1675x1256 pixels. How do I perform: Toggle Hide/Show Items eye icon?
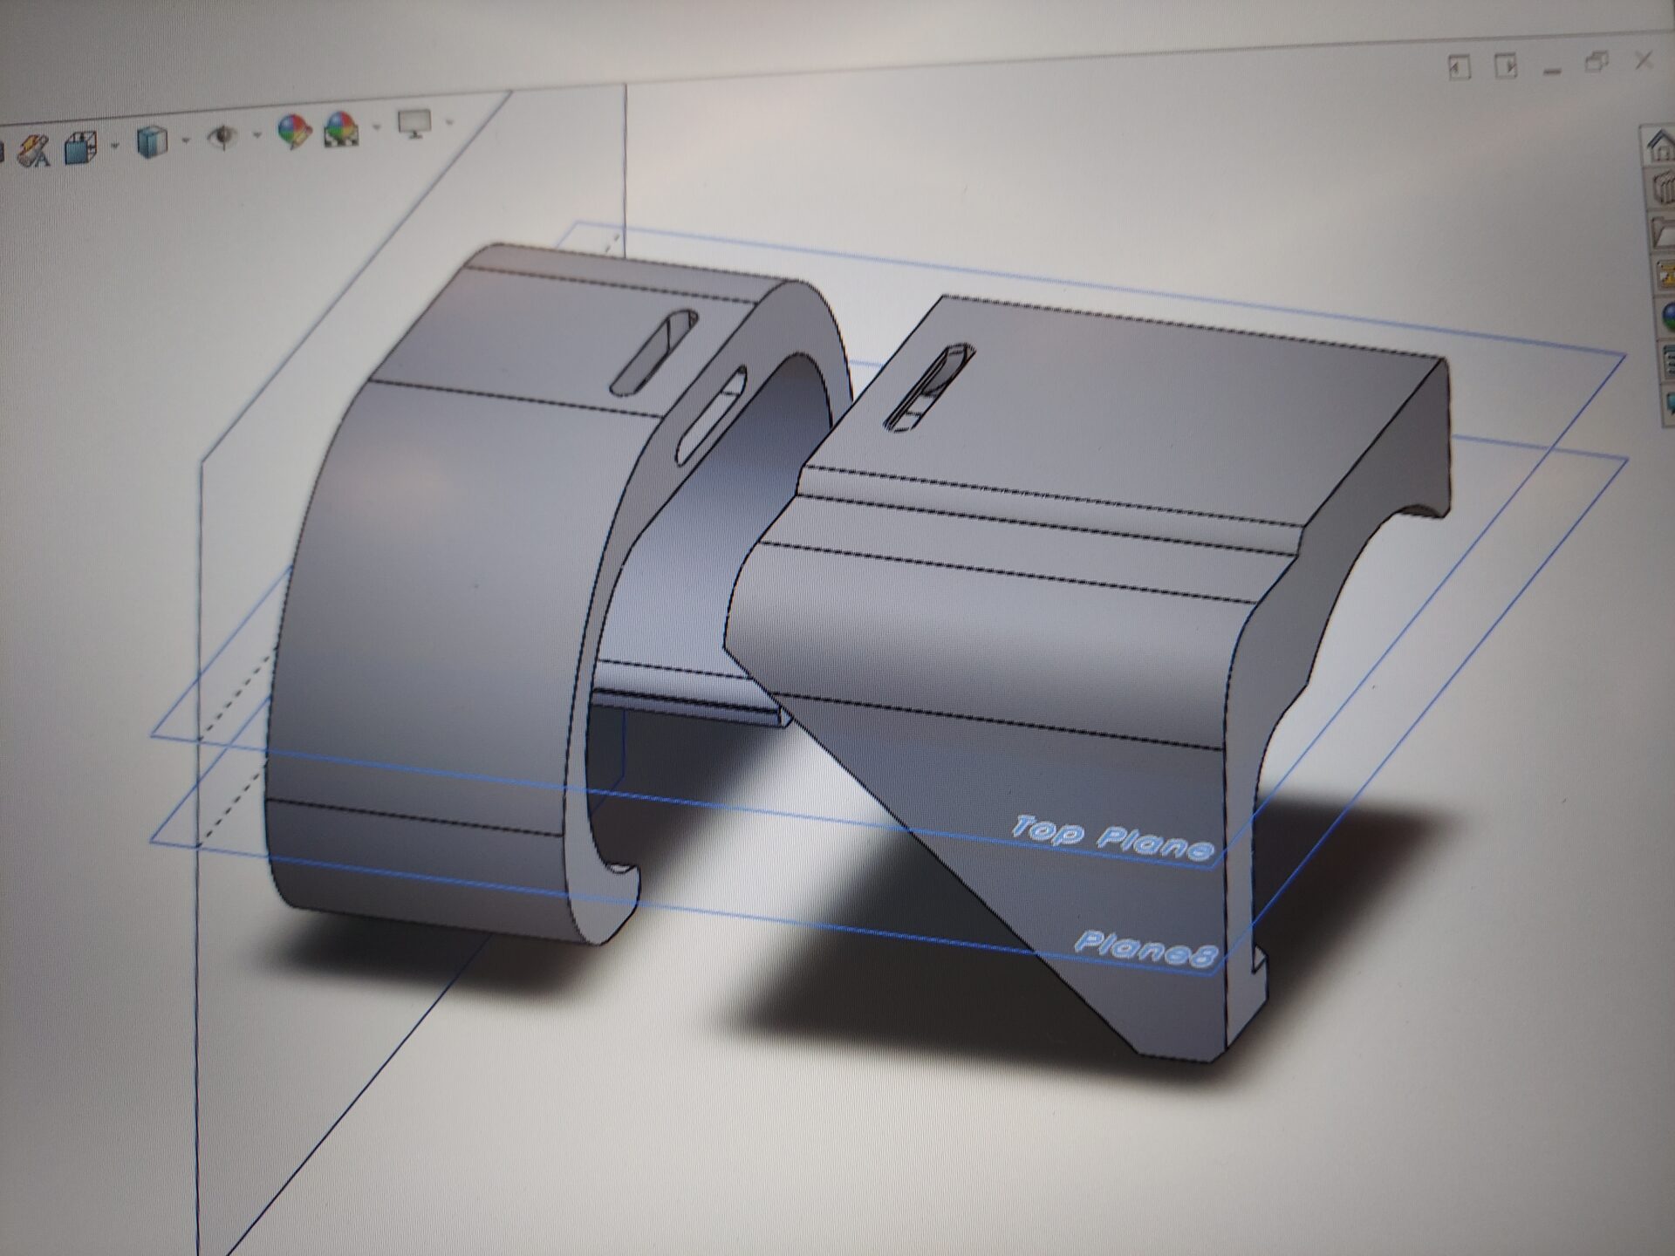point(224,138)
